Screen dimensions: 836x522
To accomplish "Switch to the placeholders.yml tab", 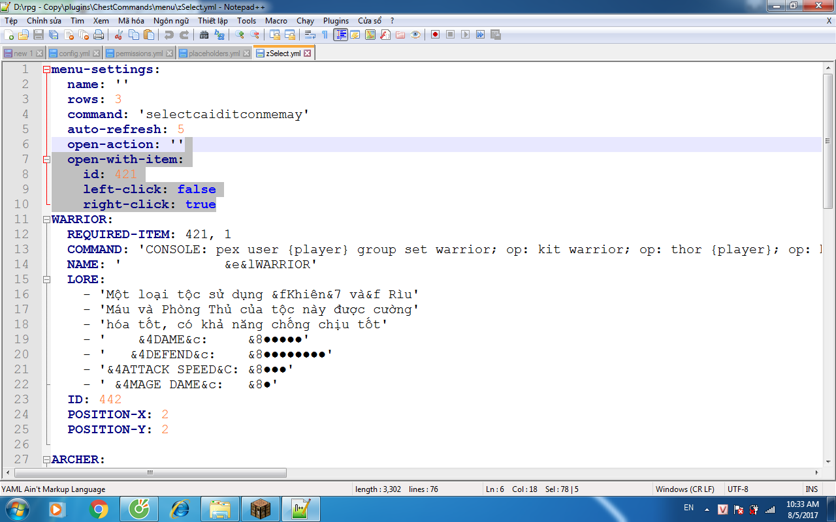I will click(x=214, y=54).
